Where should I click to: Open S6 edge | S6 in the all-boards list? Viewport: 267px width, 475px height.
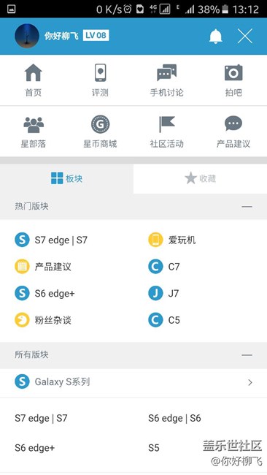[174, 418]
